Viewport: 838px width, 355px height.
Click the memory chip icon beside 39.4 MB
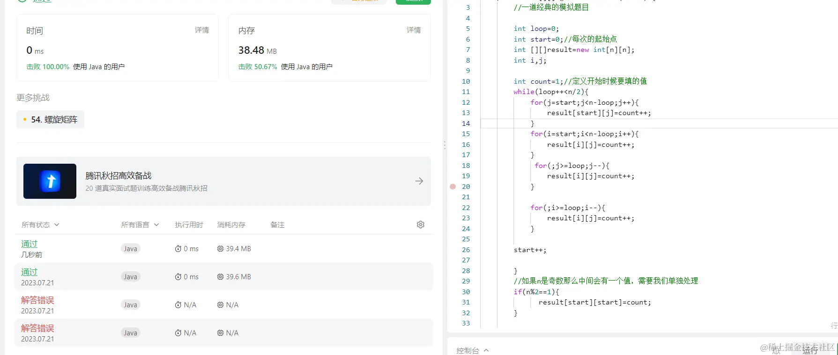coord(220,249)
